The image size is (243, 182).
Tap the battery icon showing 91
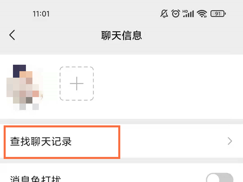pyautogui.click(x=218, y=14)
